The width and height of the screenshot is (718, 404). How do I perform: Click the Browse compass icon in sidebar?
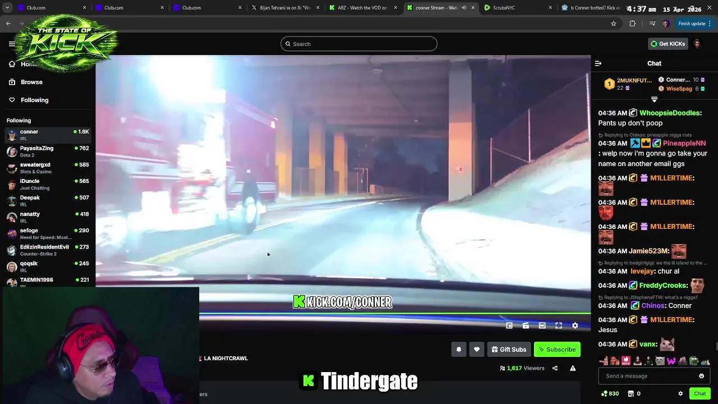(12, 82)
